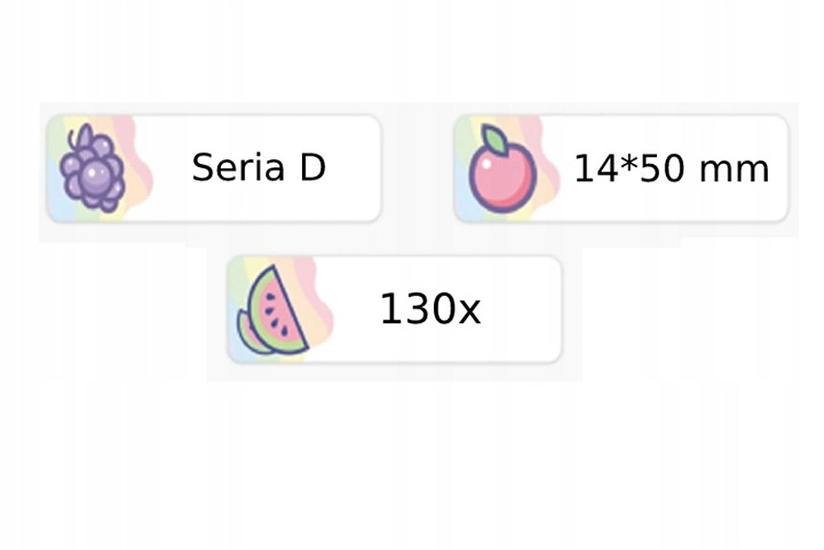Click the purple grapes icon
This screenshot has width=824, height=550.
(92, 171)
